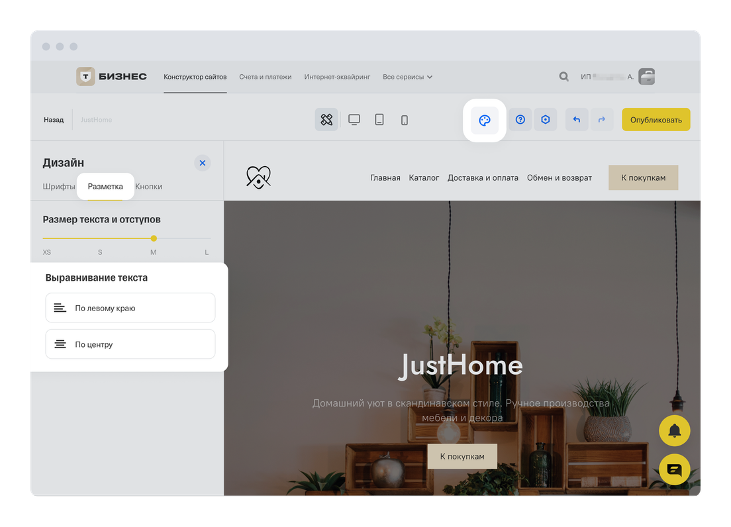Switch to the Шрифты tab
Screen dimensions: 731x527
coord(59,187)
